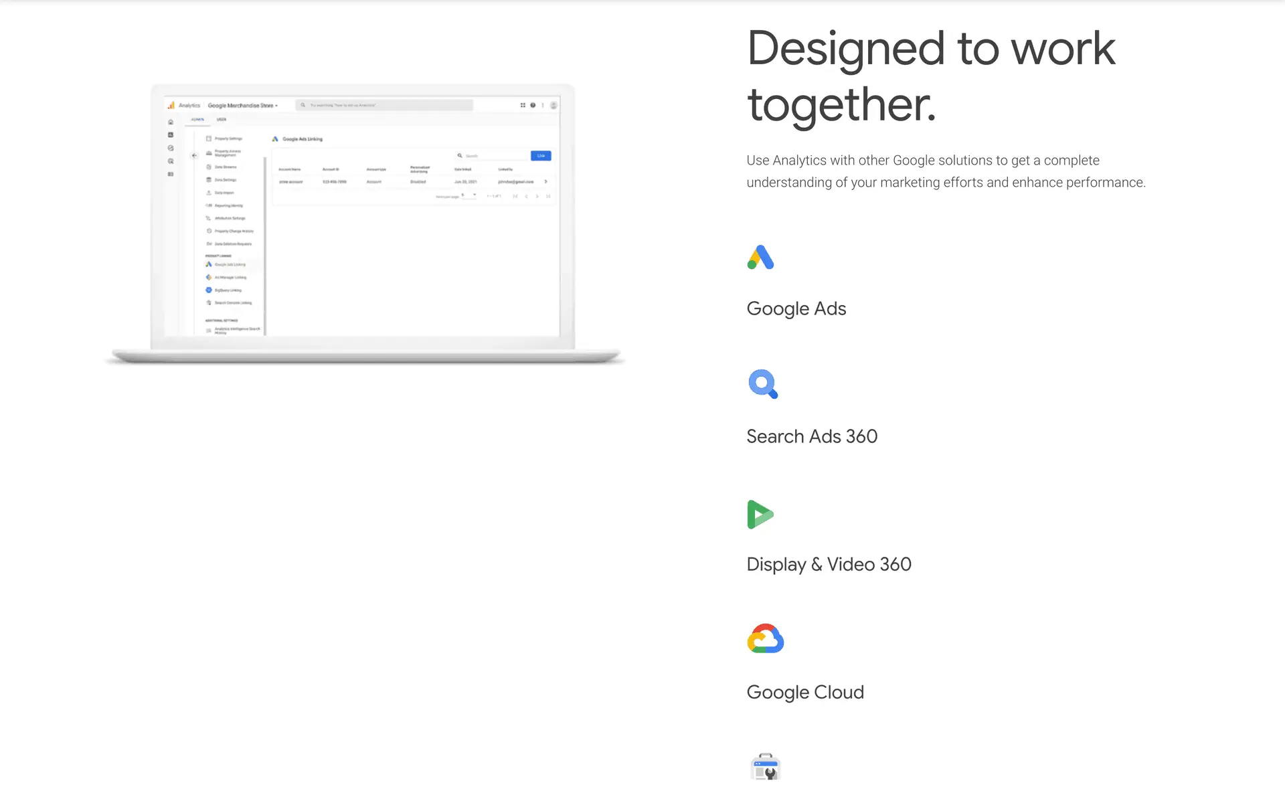The image size is (1285, 803).
Task: Click the Search Console toolbox icon at bottom
Action: [766, 767]
